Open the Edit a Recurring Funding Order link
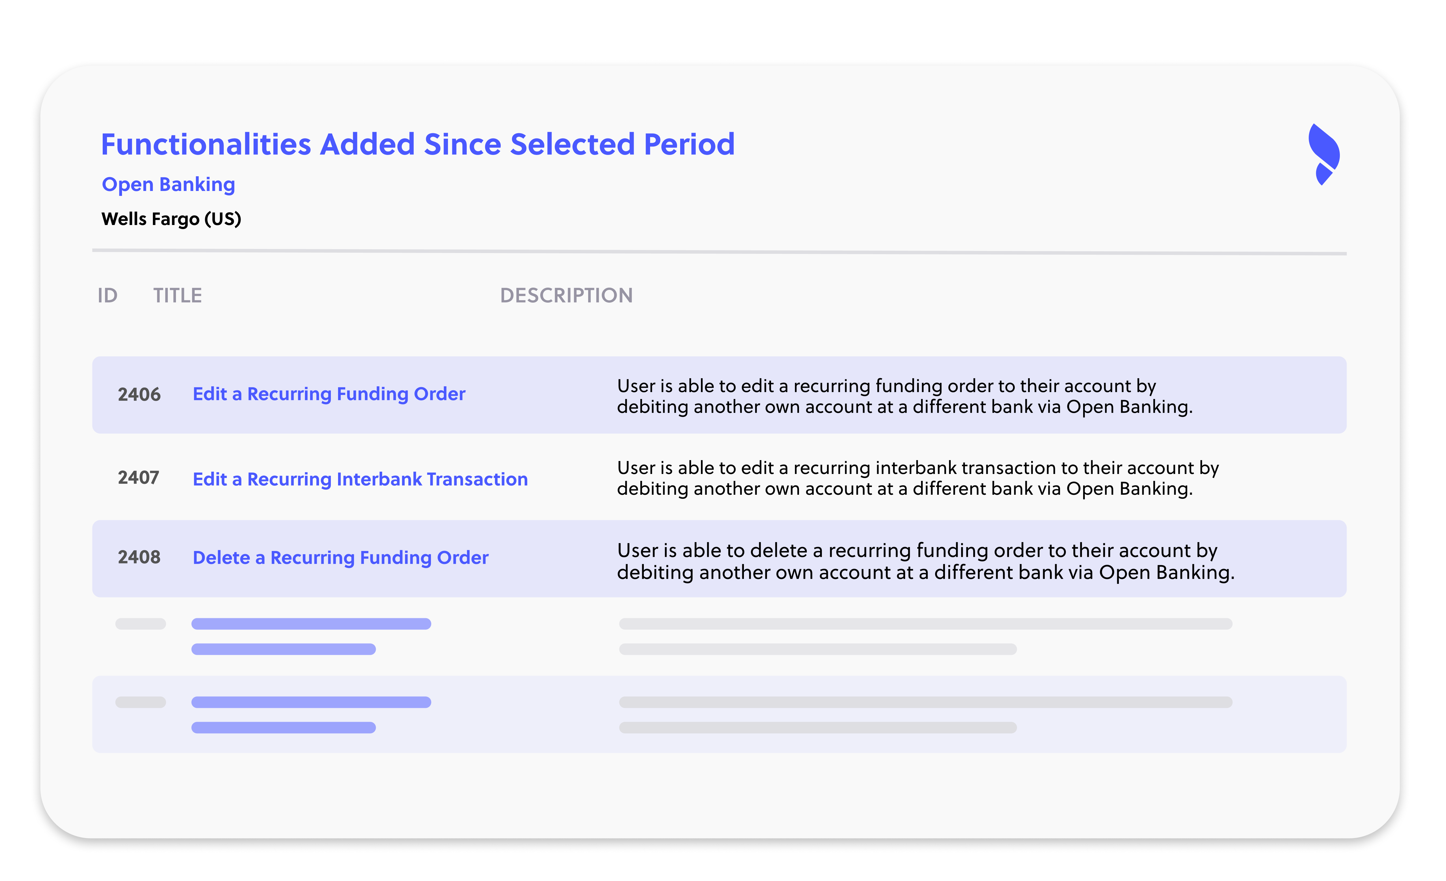Image resolution: width=1446 pixels, height=881 pixels. pos(329,394)
